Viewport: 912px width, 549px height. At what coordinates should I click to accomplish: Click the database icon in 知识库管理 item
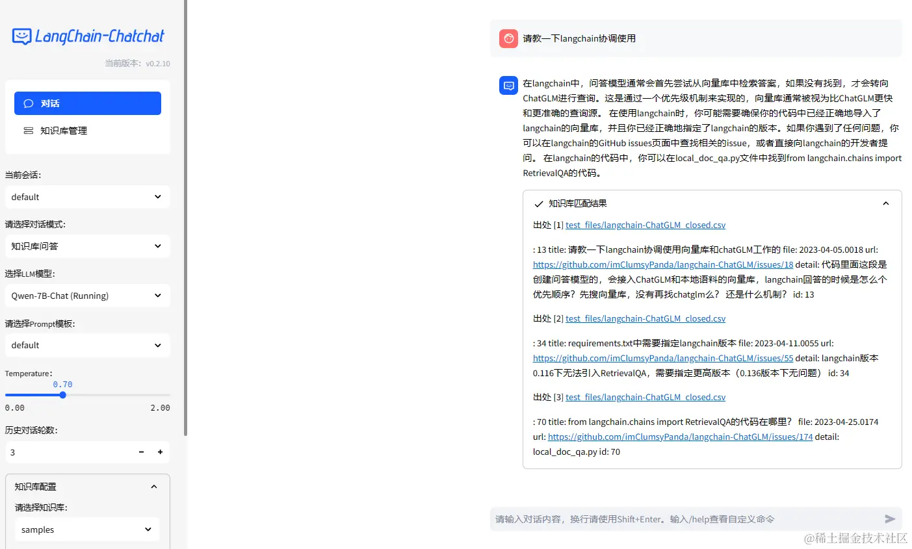29,131
